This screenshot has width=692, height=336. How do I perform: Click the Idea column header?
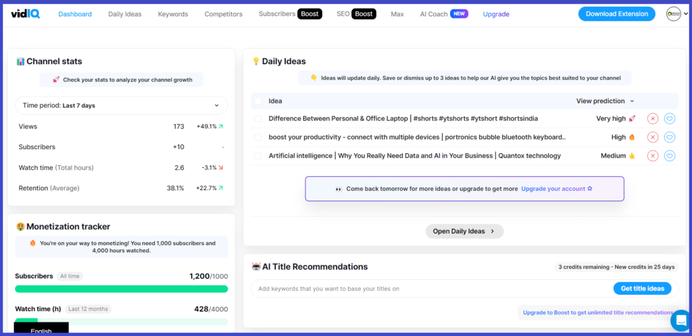(x=276, y=101)
